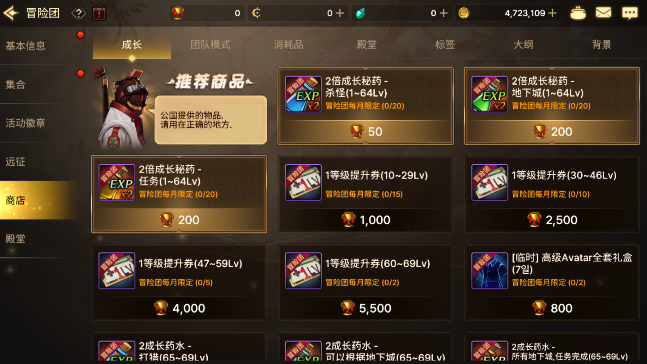Open the mail envelope icon
The height and width of the screenshot is (364, 647).
pyautogui.click(x=603, y=13)
